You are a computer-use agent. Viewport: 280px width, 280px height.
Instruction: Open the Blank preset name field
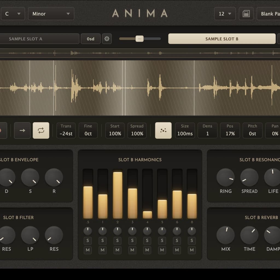pyautogui.click(x=269, y=14)
